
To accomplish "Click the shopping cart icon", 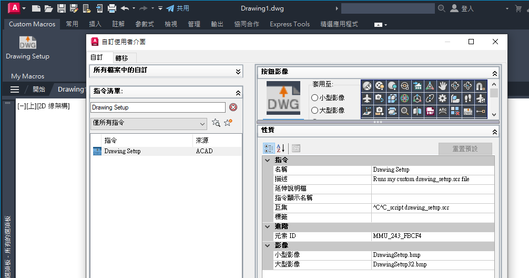I will [x=518, y=9].
